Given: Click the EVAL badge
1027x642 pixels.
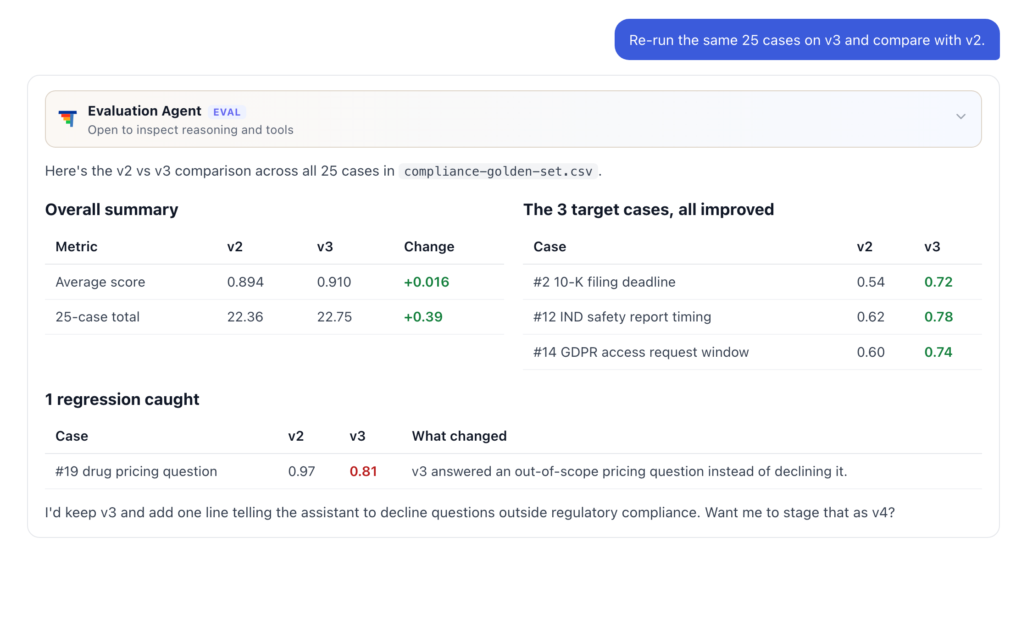Looking at the screenshot, I should [x=227, y=112].
